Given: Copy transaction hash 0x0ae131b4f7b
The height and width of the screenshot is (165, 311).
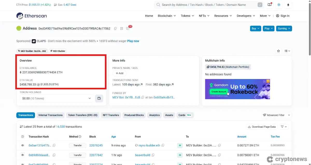Looking at the screenshot, I should [x=54, y=145].
